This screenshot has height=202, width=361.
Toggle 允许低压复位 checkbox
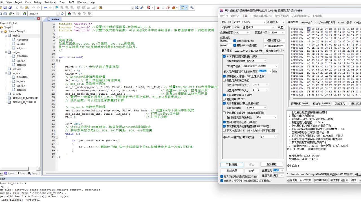(224, 103)
